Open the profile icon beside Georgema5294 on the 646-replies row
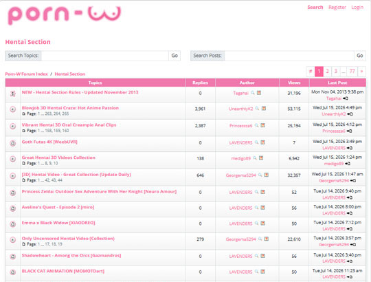 (x=266, y=175)
